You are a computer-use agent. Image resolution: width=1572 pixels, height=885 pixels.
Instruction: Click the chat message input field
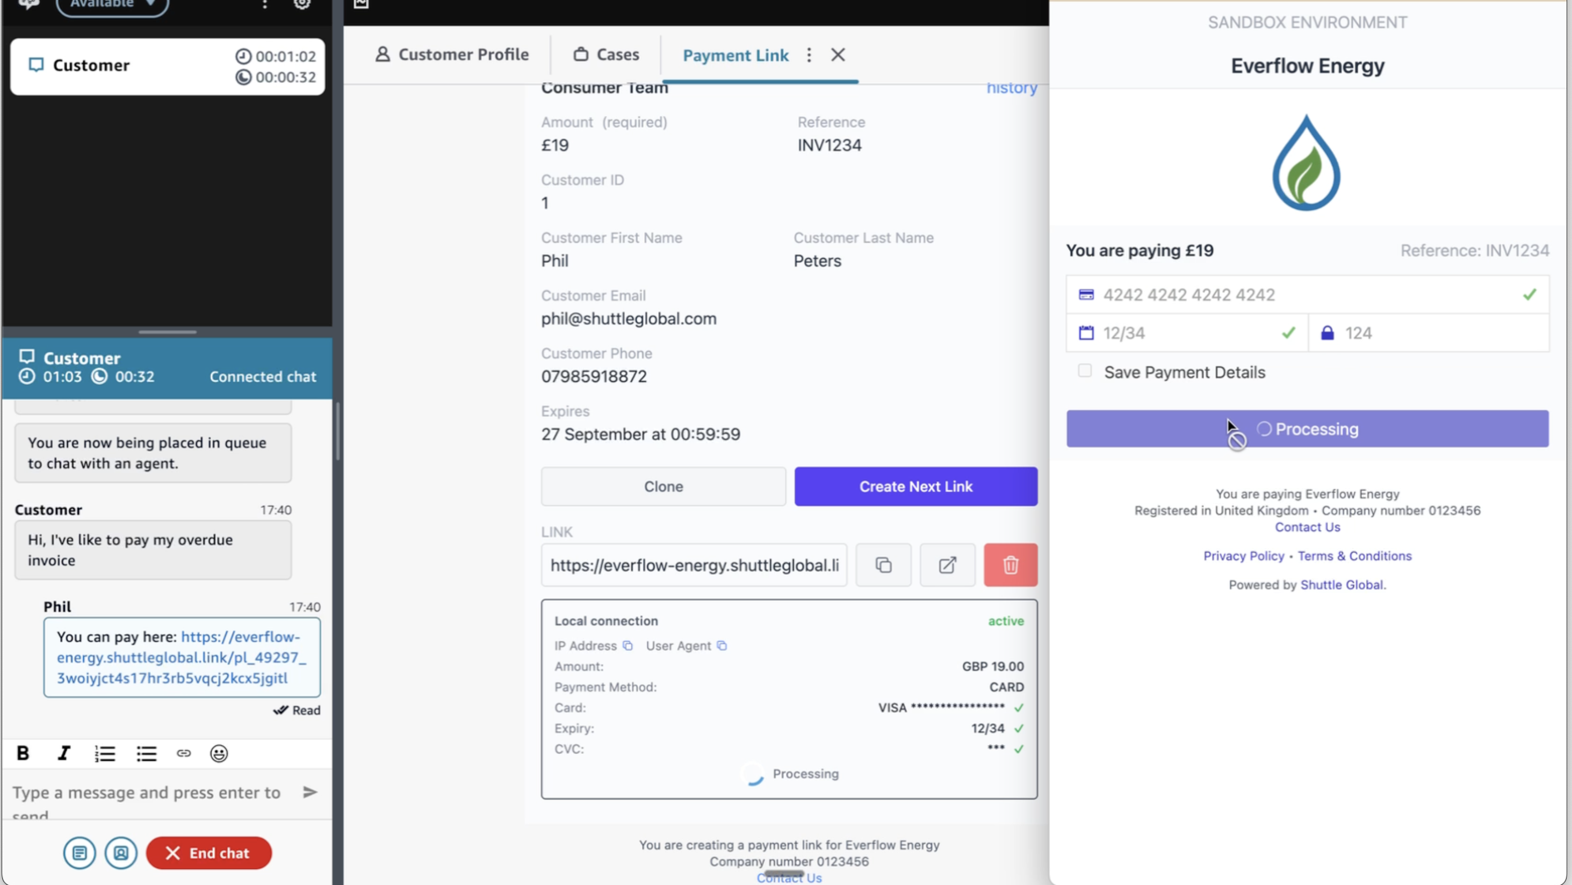[x=147, y=792]
